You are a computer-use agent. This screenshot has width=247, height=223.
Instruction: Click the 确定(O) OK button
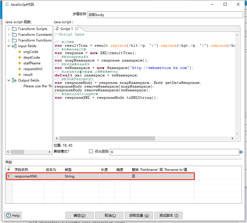79,215
